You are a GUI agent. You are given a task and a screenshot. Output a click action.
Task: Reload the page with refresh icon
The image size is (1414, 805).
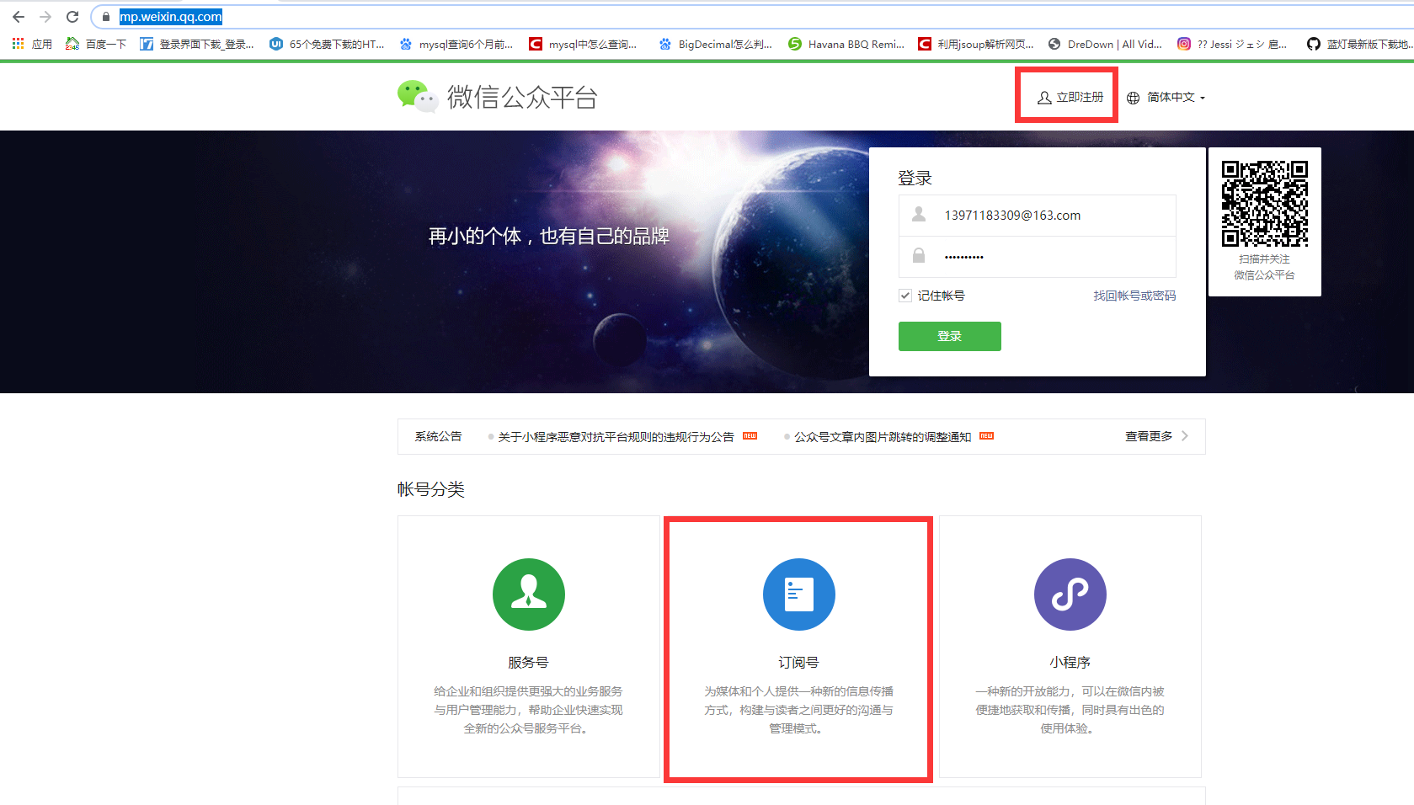72,17
